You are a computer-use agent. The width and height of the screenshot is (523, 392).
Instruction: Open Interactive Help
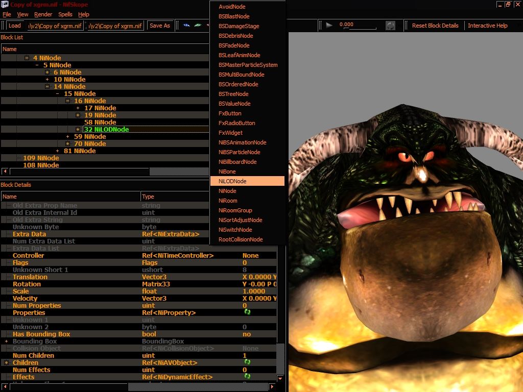487,26
